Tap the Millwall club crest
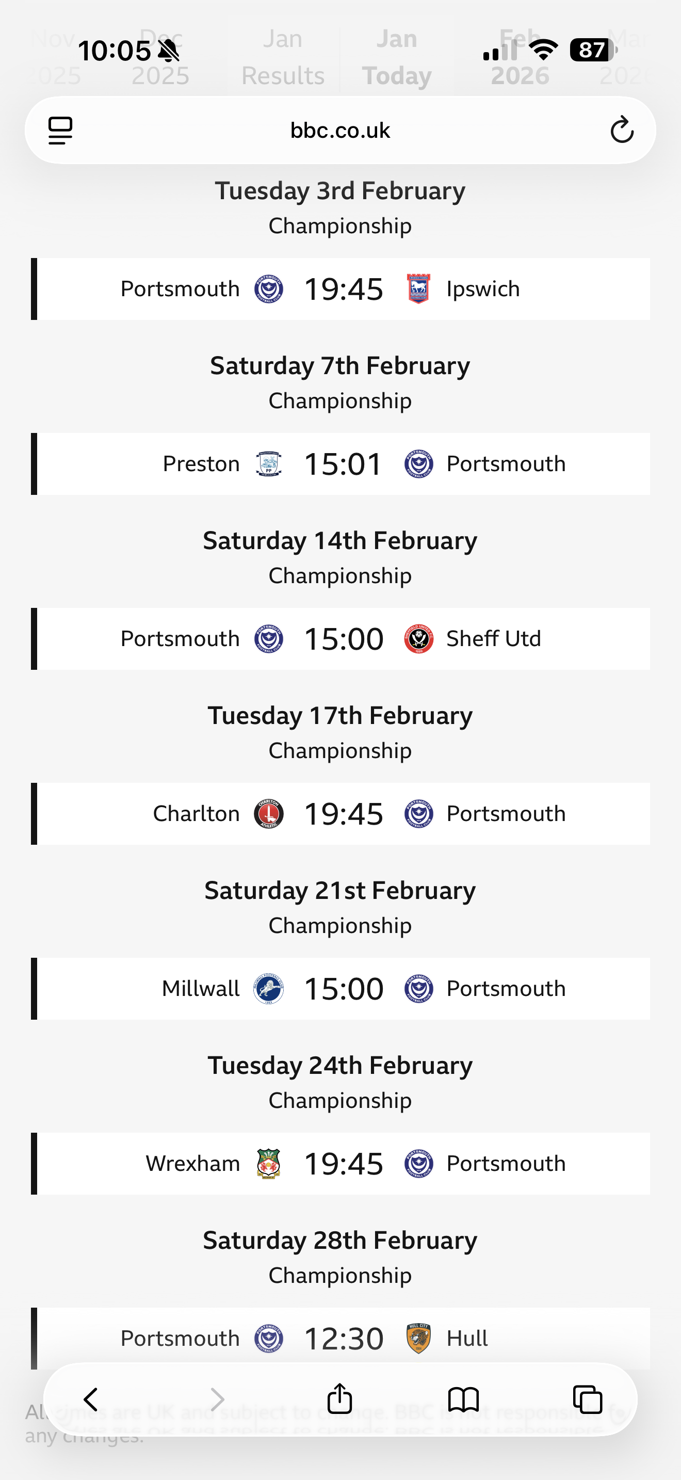This screenshot has width=681, height=1480. 268,989
